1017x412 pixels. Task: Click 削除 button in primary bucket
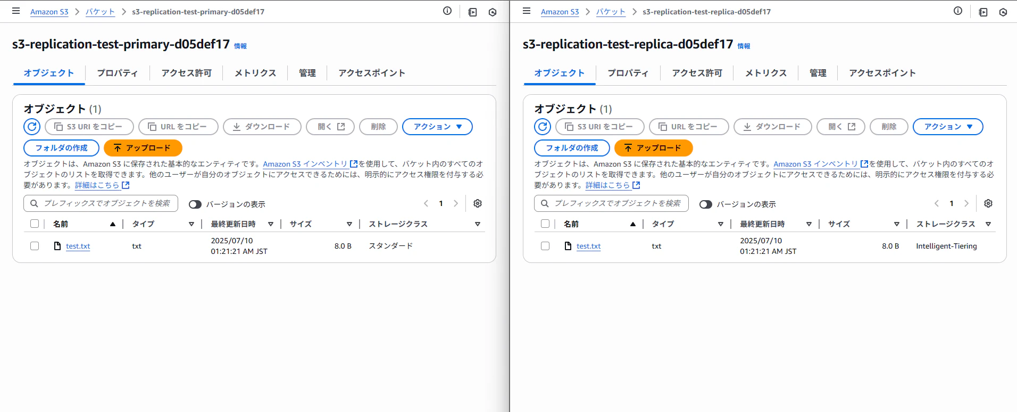point(378,127)
